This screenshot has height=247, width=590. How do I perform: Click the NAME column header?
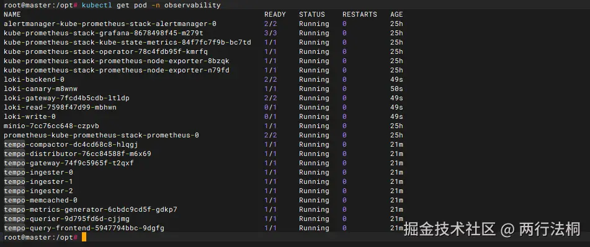click(12, 15)
